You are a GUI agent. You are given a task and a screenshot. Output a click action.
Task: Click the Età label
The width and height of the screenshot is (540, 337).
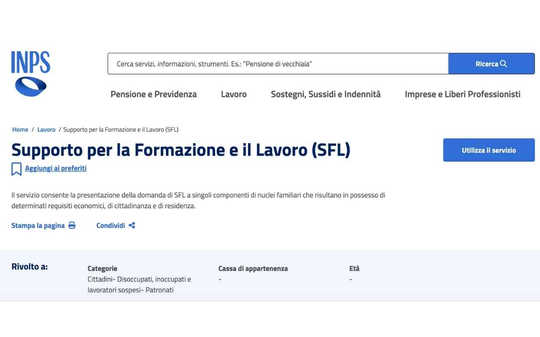(354, 268)
